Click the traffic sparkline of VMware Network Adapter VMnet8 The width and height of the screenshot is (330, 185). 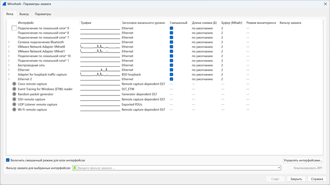tap(100, 46)
